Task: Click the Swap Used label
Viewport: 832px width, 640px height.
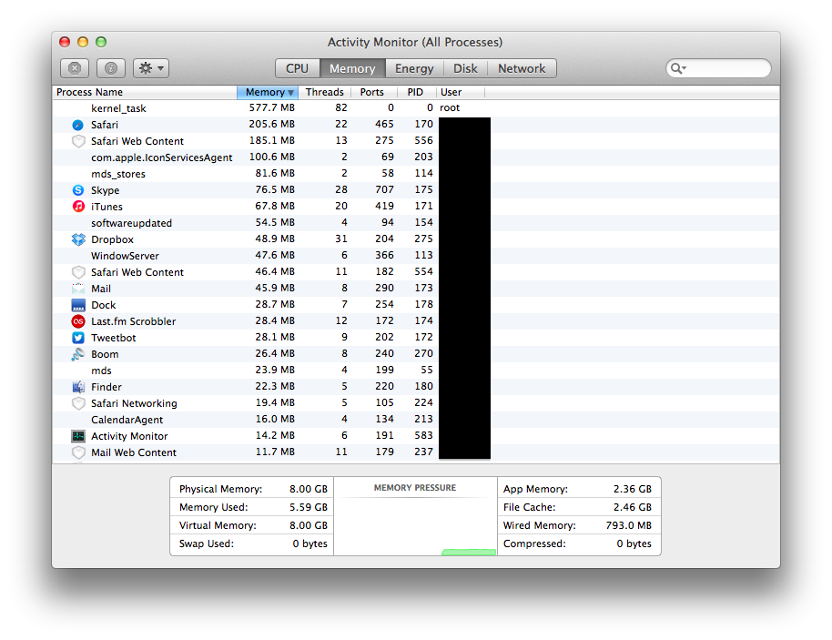Action: (x=207, y=543)
